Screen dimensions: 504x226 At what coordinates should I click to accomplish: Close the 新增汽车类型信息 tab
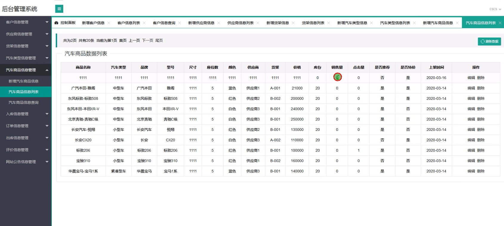372,23
